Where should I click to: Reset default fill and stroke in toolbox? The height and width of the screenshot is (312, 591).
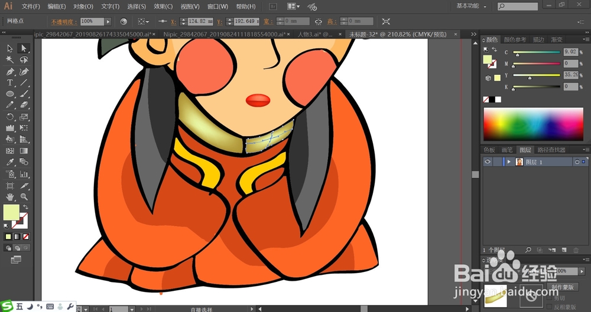(7, 226)
